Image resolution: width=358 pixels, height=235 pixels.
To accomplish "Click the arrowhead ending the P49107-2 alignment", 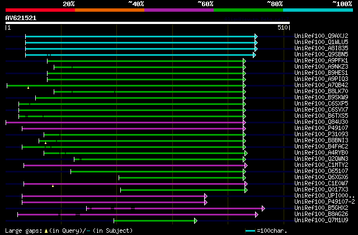I will [x=206, y=203].
